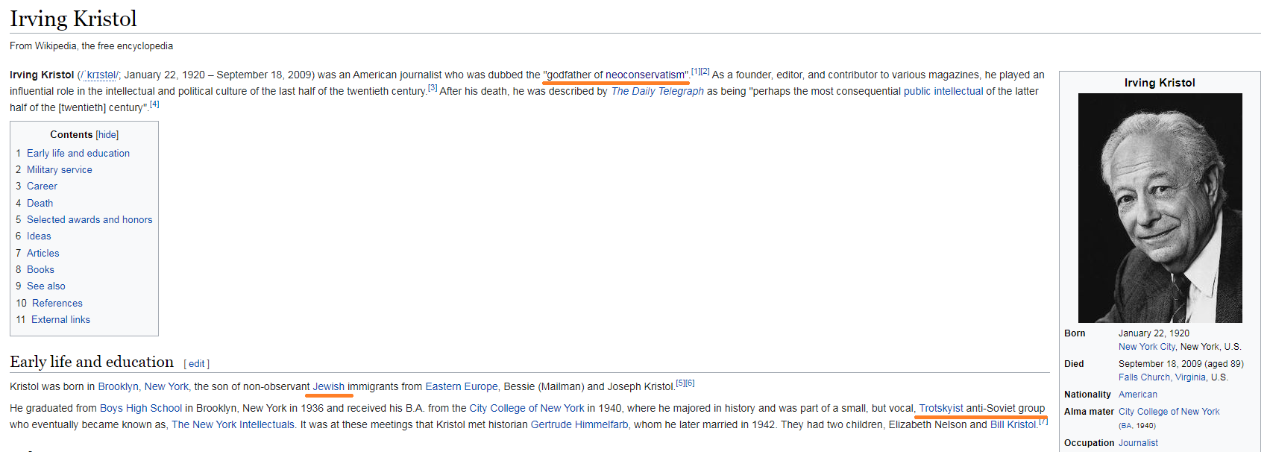Screen dimensions: 1270x452
Task: Follow the Brooklyn link in first sentence
Action: pyautogui.click(x=118, y=386)
